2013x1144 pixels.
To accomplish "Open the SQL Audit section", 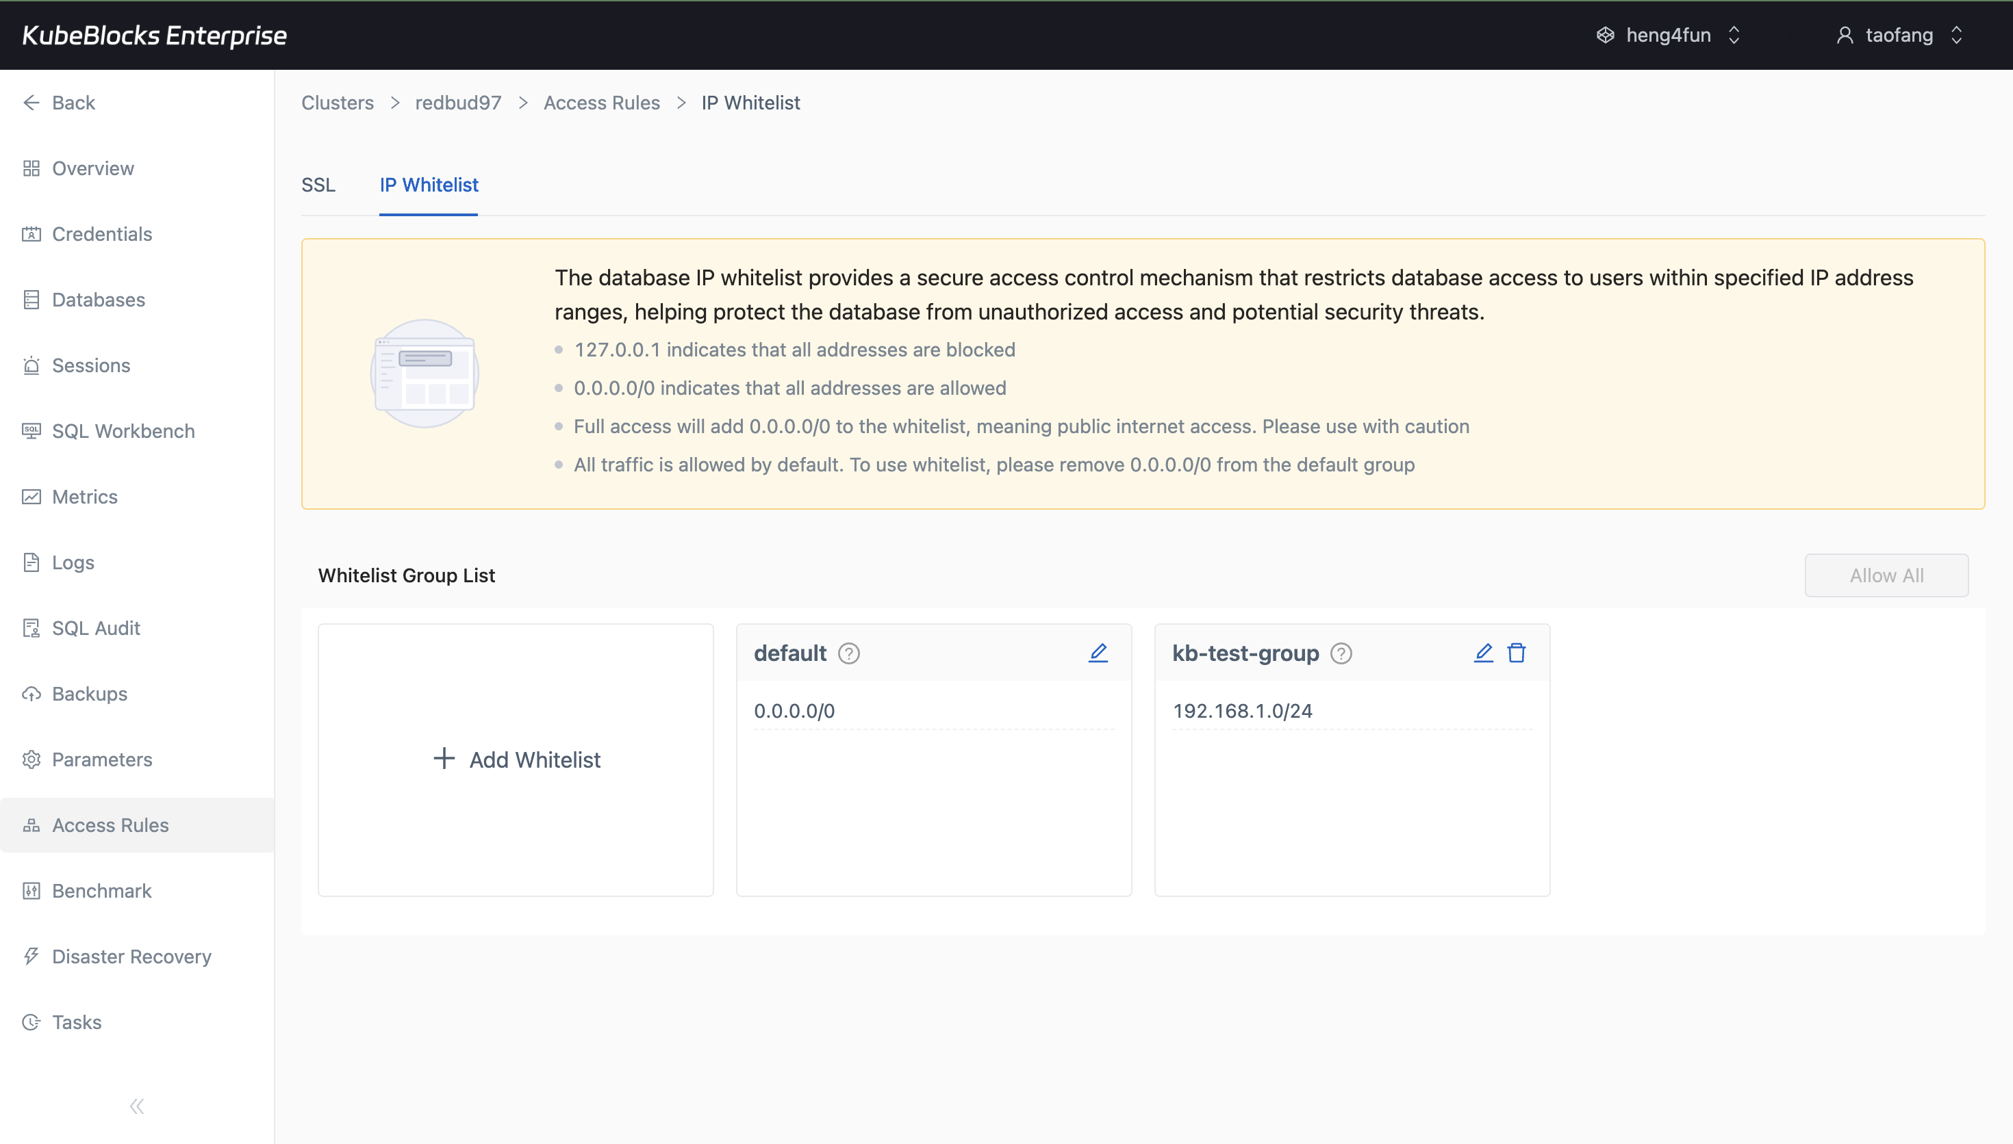I will [x=94, y=627].
